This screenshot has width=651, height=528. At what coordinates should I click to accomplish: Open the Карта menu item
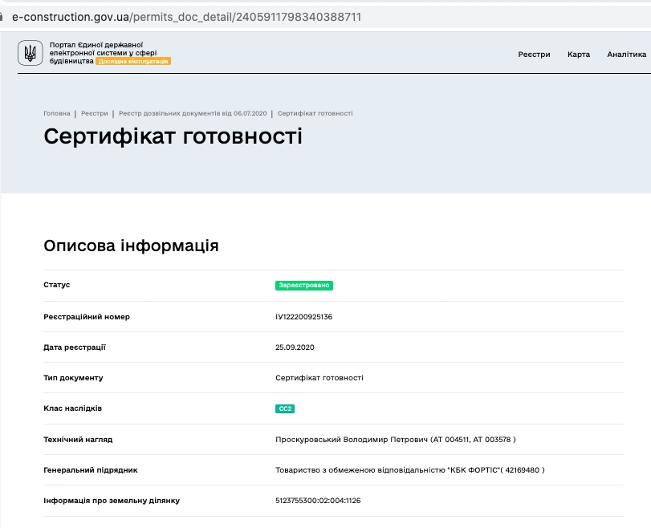[x=578, y=55]
